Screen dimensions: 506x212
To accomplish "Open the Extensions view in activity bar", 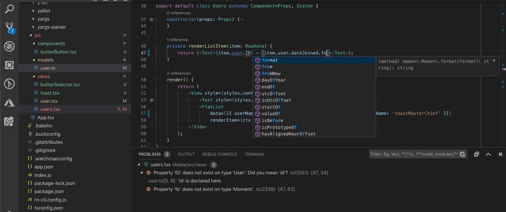I will (9, 65).
